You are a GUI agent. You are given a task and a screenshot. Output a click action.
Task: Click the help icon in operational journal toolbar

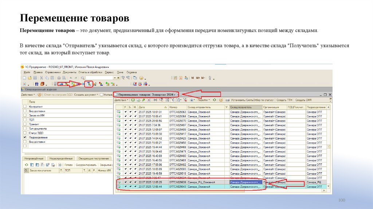(x=39, y=95)
